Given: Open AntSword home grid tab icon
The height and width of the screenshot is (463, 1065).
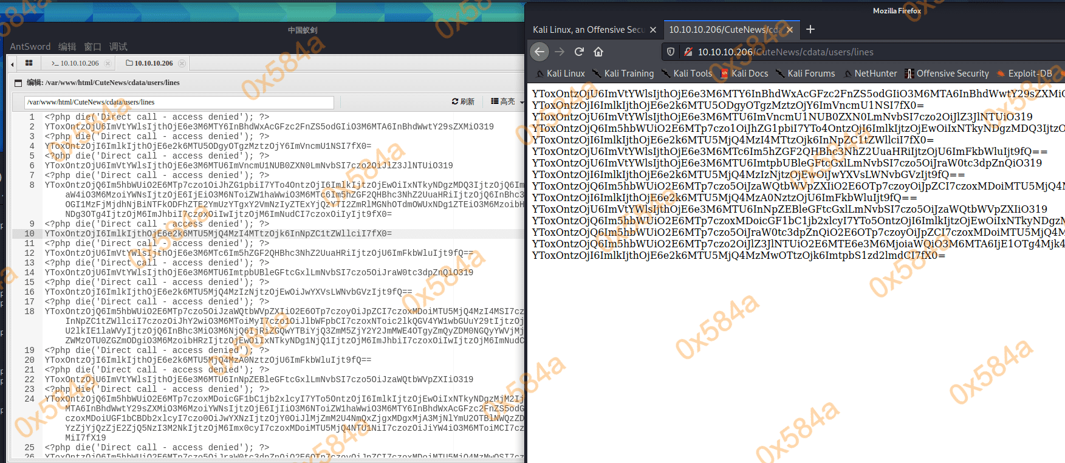Looking at the screenshot, I should [29, 63].
